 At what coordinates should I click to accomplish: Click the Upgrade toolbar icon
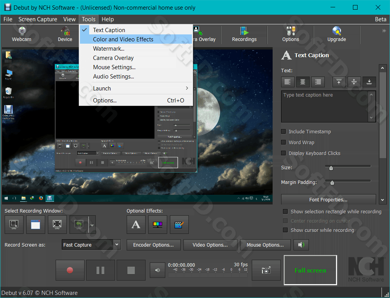click(x=337, y=34)
